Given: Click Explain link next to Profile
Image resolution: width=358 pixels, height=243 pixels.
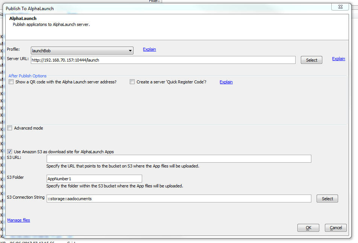Looking at the screenshot, I should [x=149, y=49].
